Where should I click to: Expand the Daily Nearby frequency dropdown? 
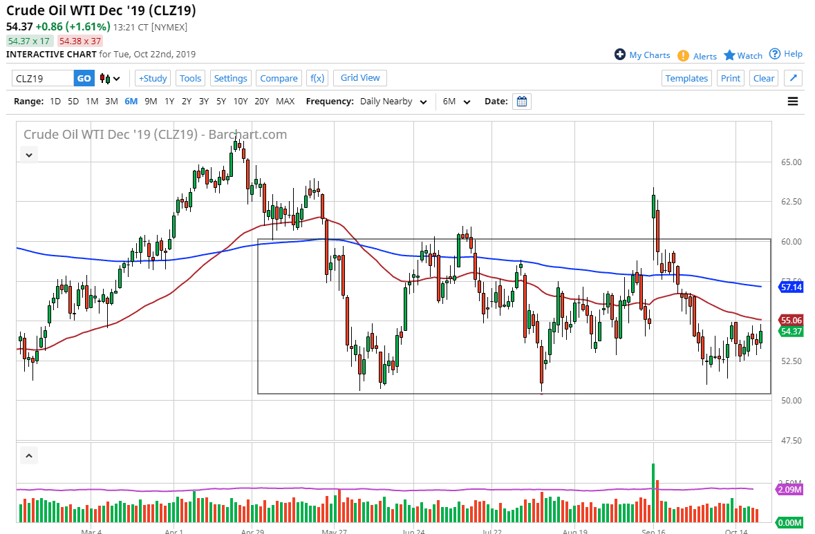click(x=393, y=102)
